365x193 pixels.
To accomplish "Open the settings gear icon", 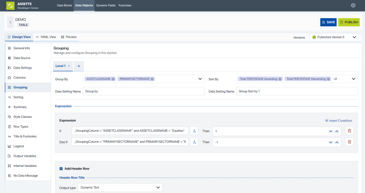I will [353, 5].
